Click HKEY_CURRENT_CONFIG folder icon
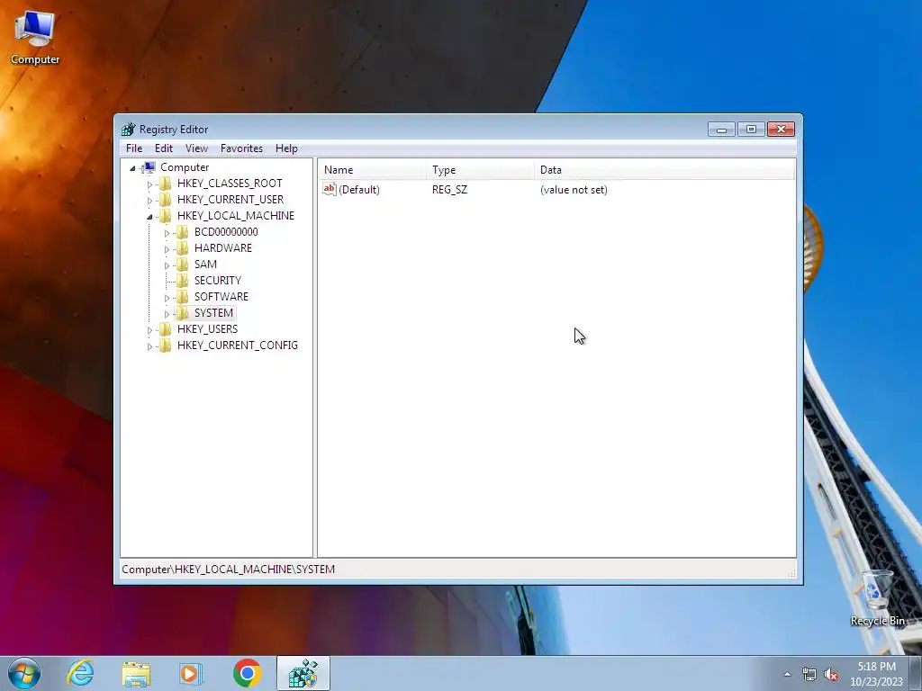 (166, 345)
